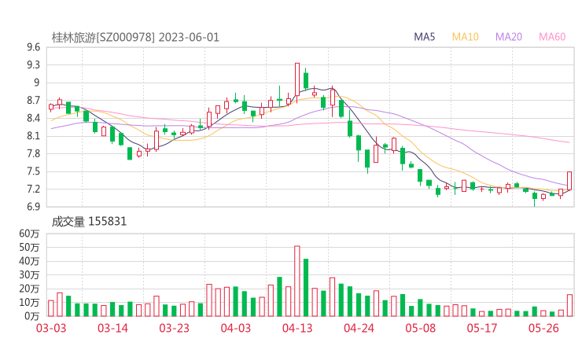
Task: Click the 04-03 date label
Action: (236, 329)
